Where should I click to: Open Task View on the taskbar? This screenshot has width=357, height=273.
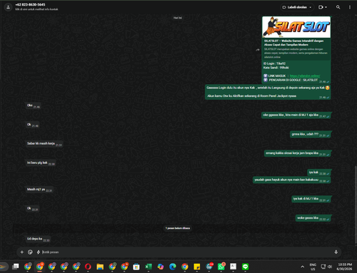16,267
